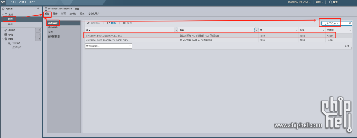Select 监控 under host in navigator
Image resolution: width=357 pixels, height=138 pixels.
(11, 24)
